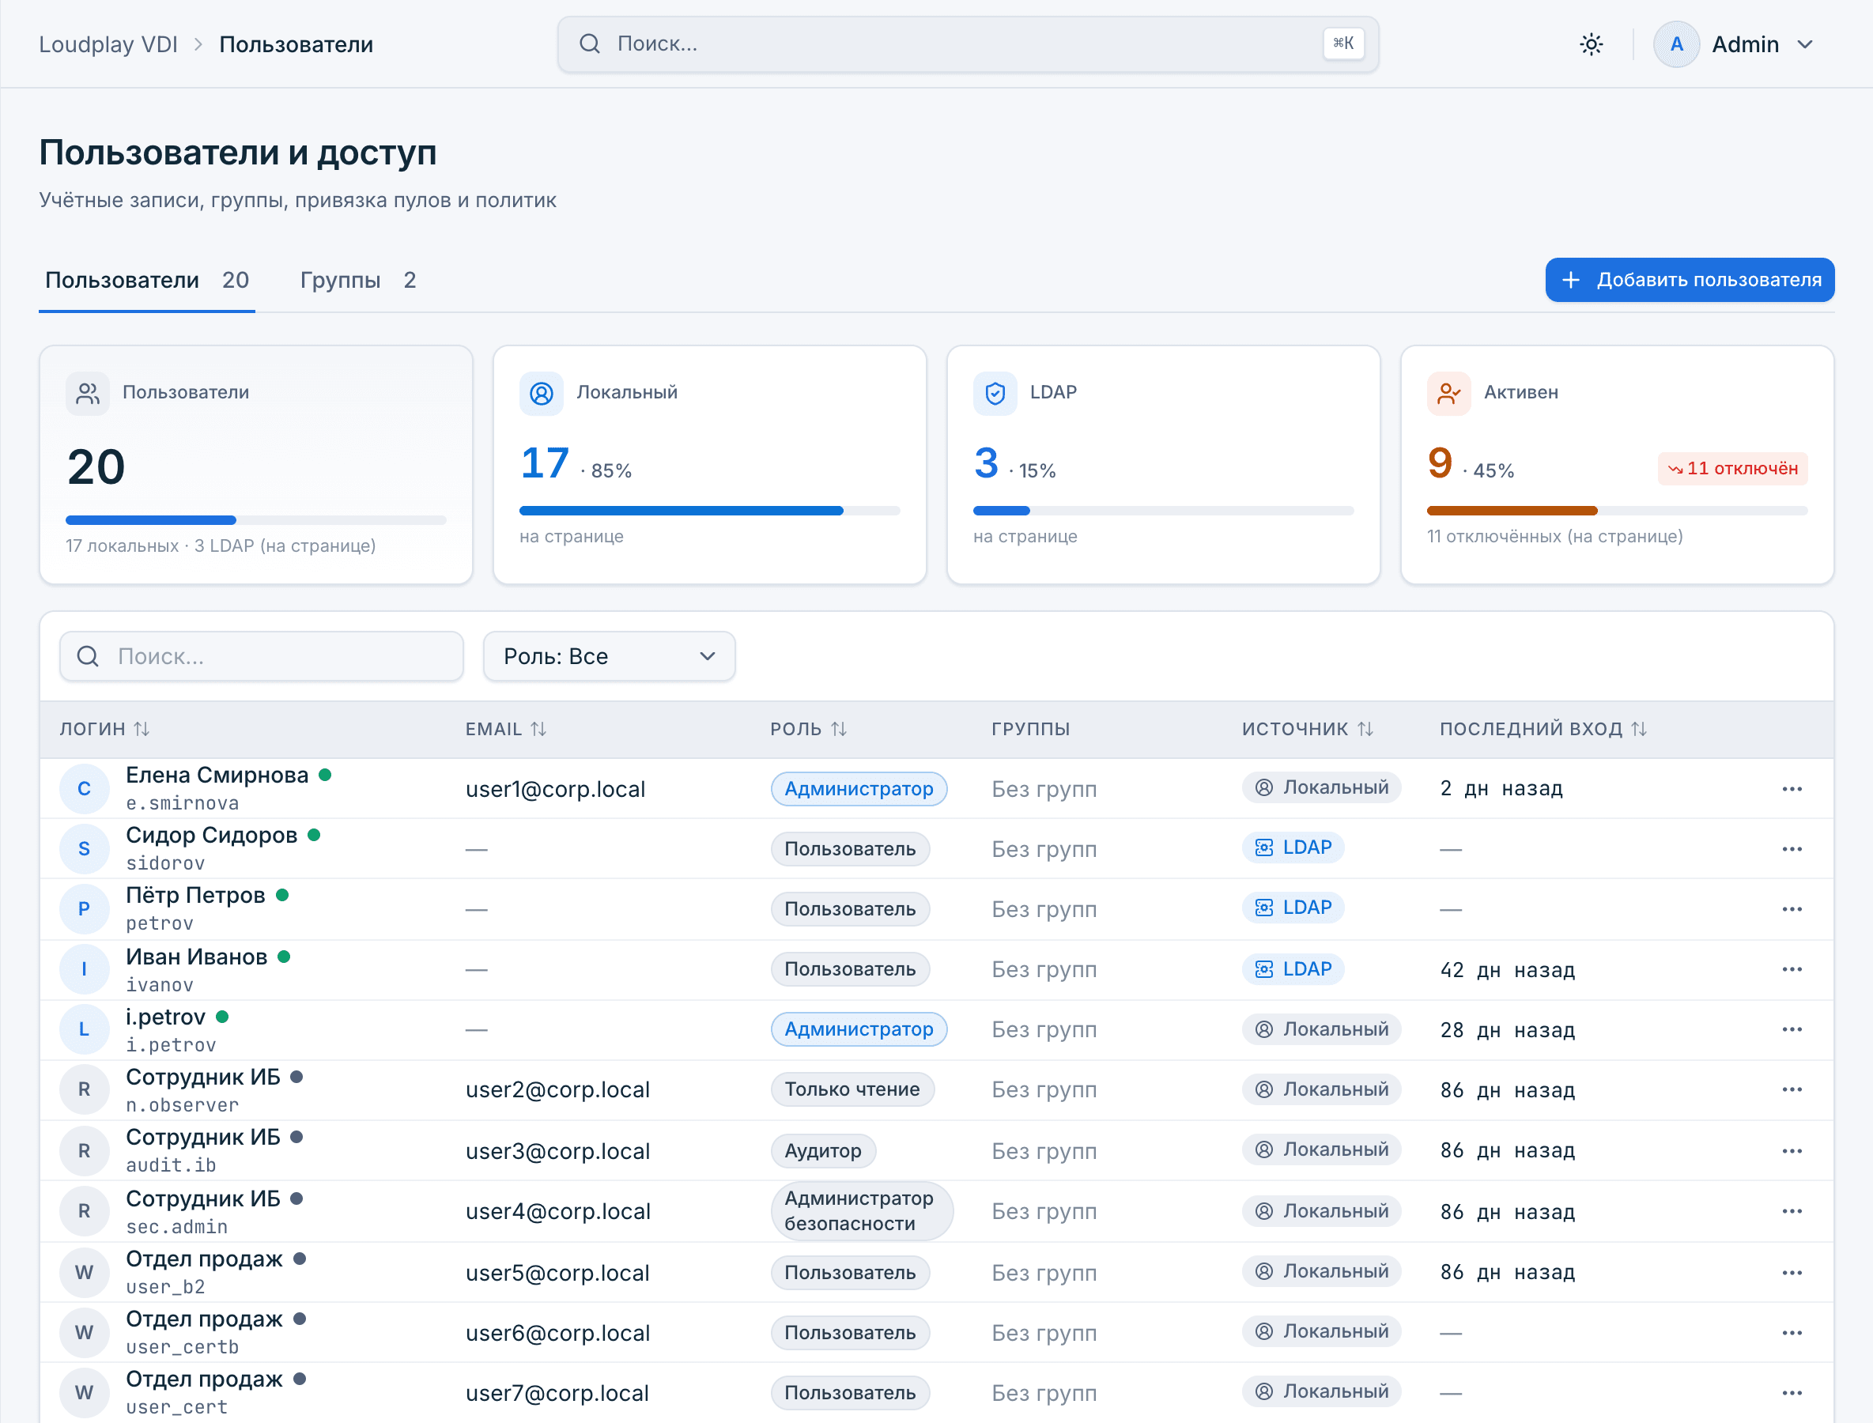Open row actions for user_certb
Screen dimensions: 1873x1423
click(x=1792, y=1332)
